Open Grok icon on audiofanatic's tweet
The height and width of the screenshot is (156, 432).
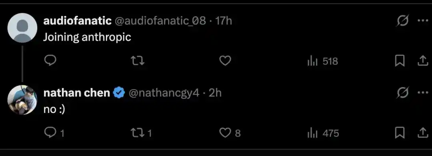click(x=402, y=21)
